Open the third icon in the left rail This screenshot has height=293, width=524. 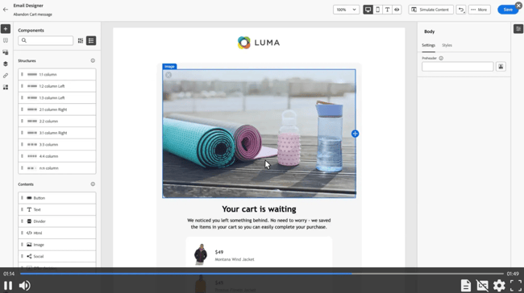click(6, 52)
